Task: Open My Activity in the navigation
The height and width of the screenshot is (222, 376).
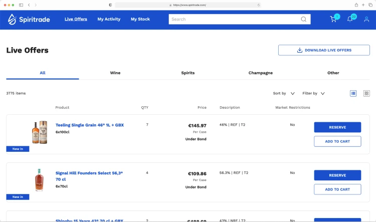Action: pyautogui.click(x=109, y=20)
